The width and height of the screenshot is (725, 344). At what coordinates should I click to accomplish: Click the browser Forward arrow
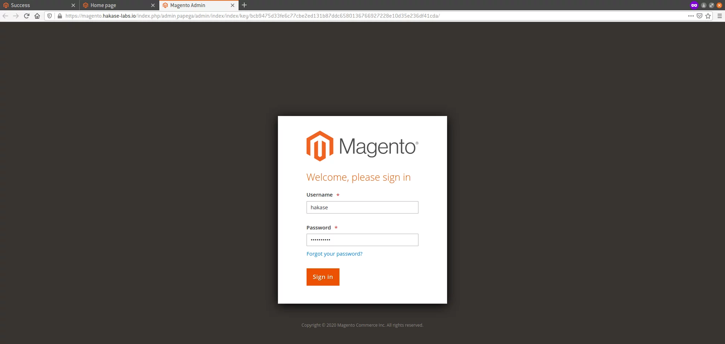[16, 16]
